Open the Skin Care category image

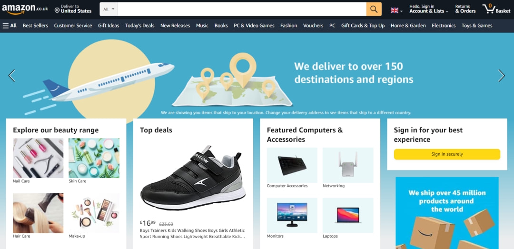94,158
